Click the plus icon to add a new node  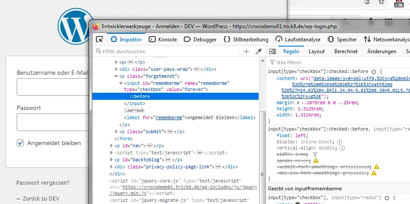point(246,51)
